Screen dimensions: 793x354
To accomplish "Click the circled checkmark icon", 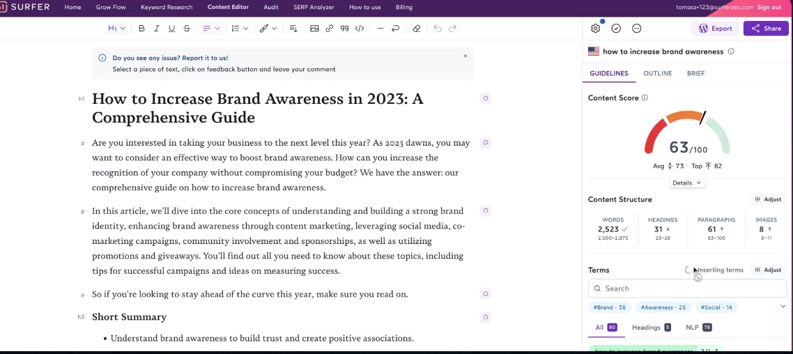I will (616, 29).
